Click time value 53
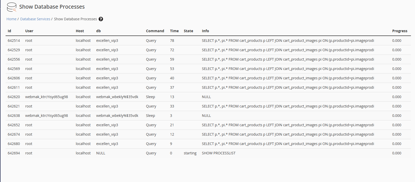415x182 pixels. pyautogui.click(x=172, y=69)
